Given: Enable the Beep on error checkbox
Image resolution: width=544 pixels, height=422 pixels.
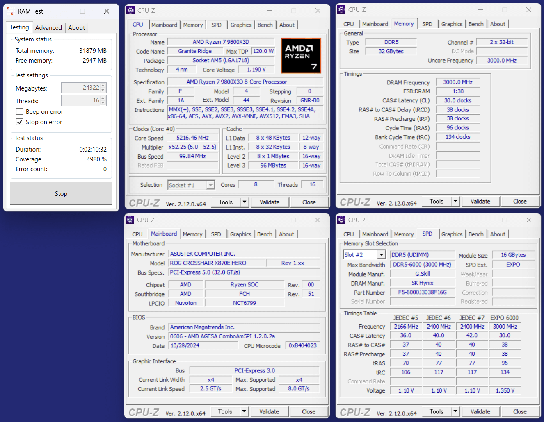Looking at the screenshot, I should [20, 112].
